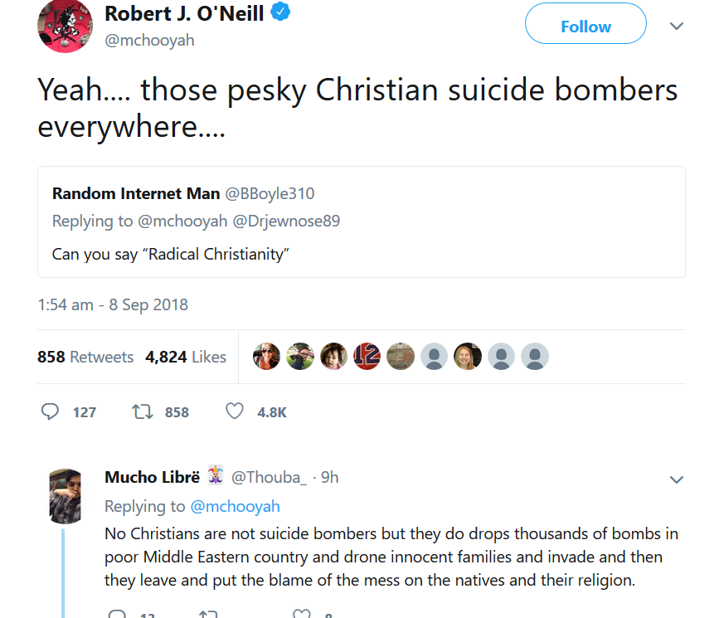
Task: Click the first liker's avatar with sunglasses
Action: pos(266,356)
